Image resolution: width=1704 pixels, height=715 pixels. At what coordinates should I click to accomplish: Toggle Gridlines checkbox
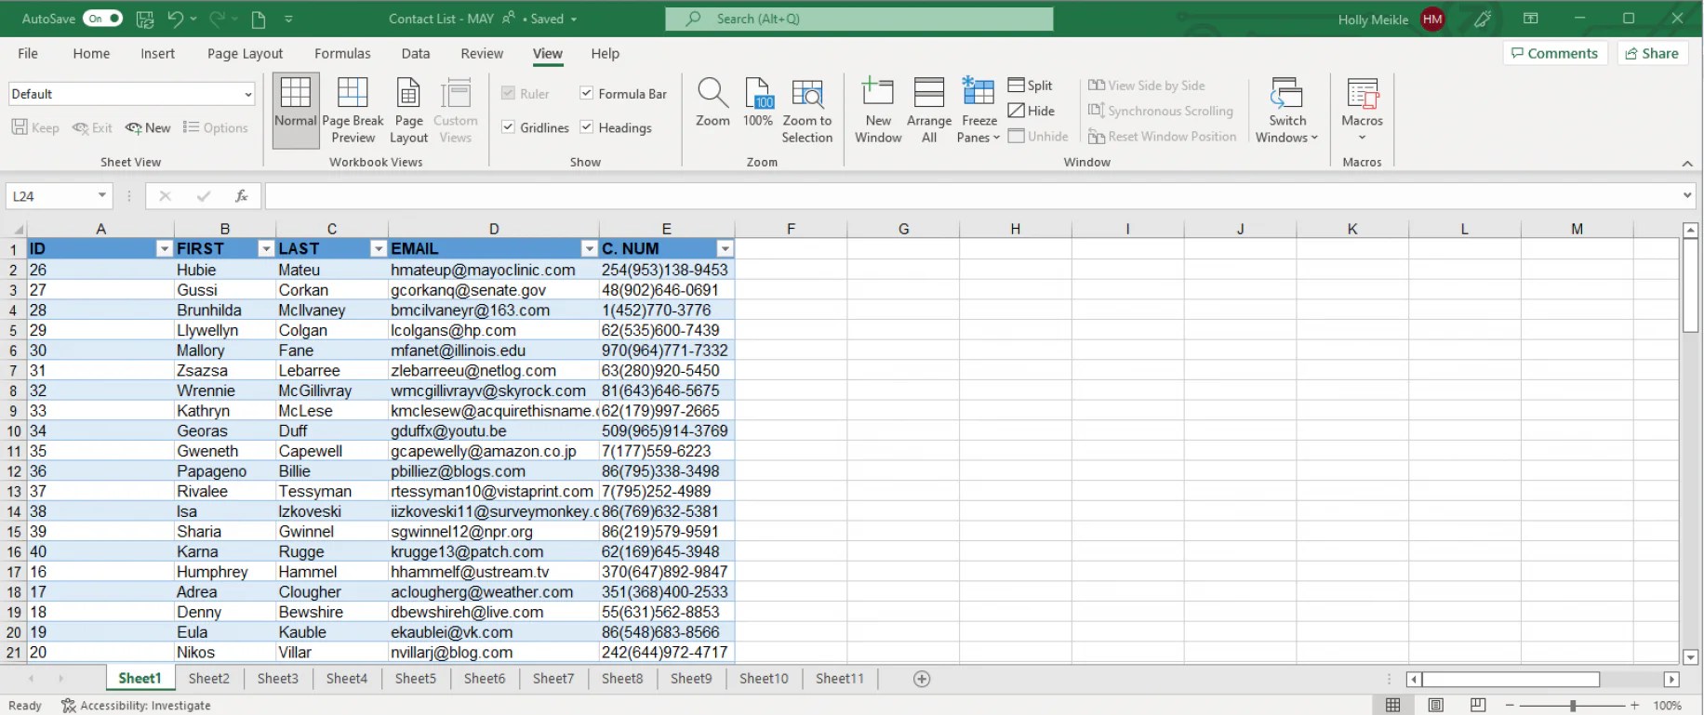[508, 127]
